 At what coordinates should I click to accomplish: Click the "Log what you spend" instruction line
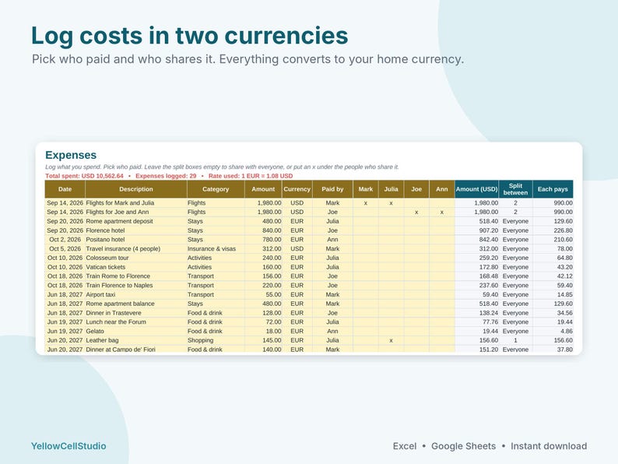tap(222, 167)
